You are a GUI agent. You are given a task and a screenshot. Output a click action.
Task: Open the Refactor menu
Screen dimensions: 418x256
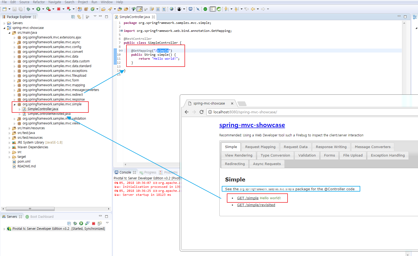pos(39,2)
